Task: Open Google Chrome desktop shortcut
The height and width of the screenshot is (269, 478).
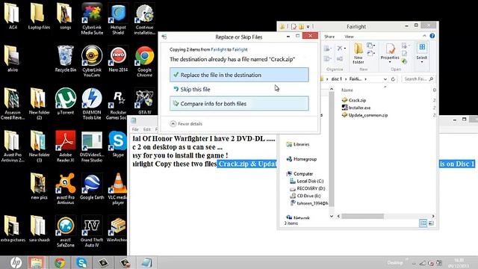Action: 144,61
